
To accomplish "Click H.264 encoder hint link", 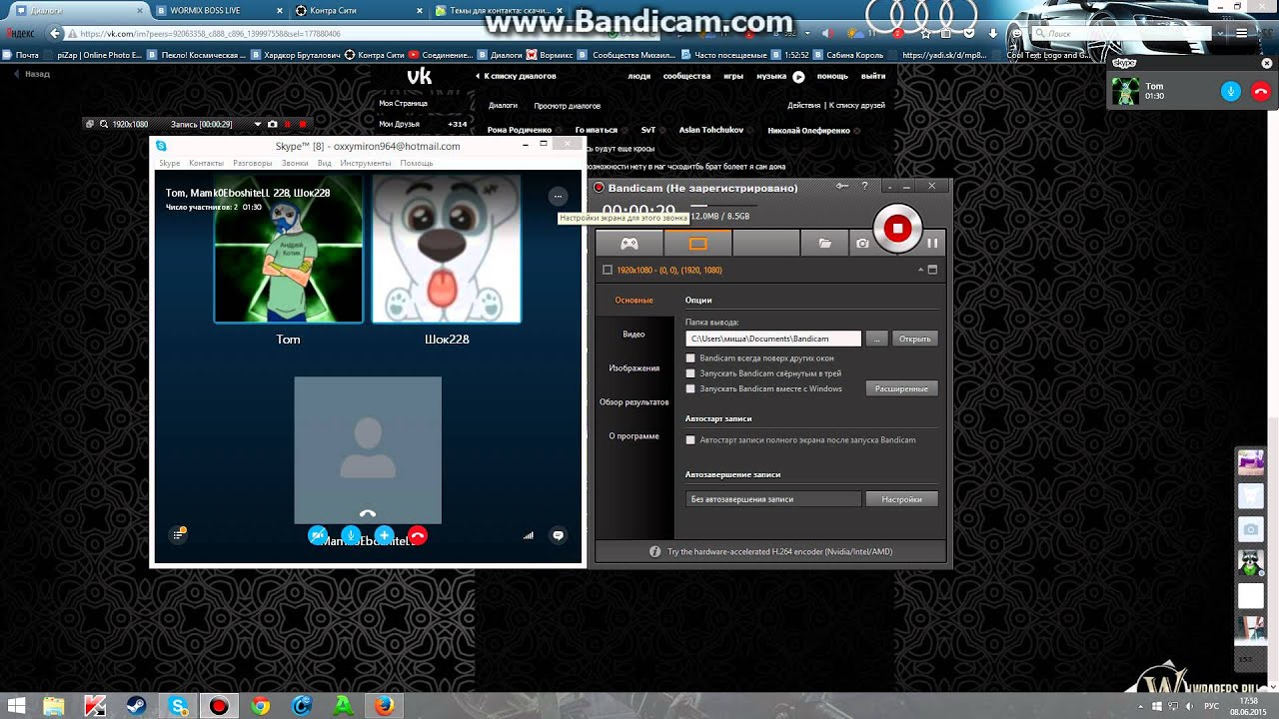I will [x=779, y=551].
